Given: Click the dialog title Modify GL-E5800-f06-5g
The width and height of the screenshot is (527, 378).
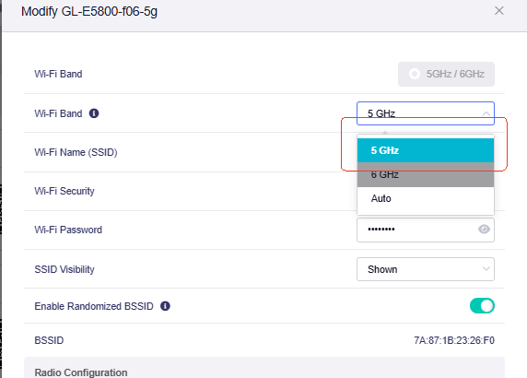Looking at the screenshot, I should (x=89, y=11).
